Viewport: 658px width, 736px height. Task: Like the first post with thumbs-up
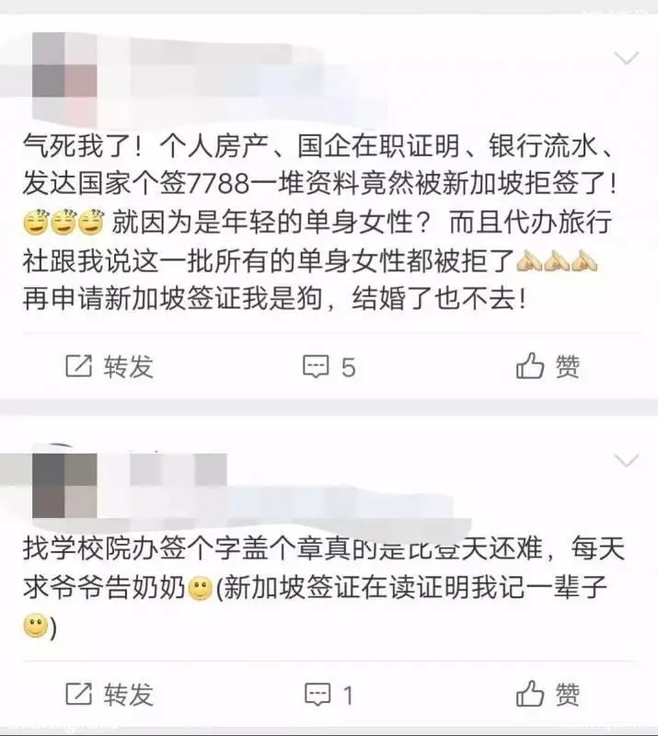530,365
